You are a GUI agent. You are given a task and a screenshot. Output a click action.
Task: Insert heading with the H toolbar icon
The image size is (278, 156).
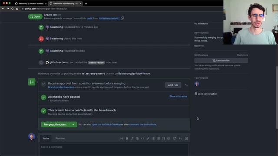tap(122, 139)
